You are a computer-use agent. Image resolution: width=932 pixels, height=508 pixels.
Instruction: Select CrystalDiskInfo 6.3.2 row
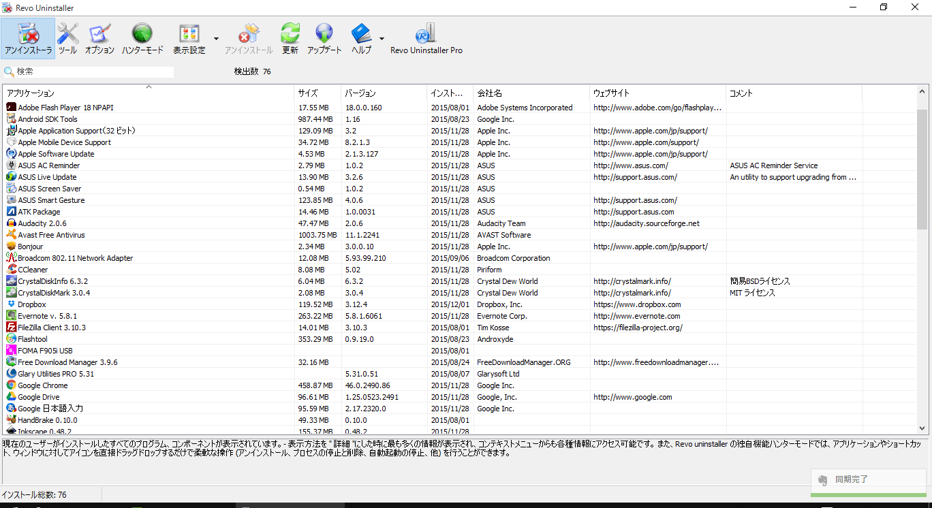(460, 281)
